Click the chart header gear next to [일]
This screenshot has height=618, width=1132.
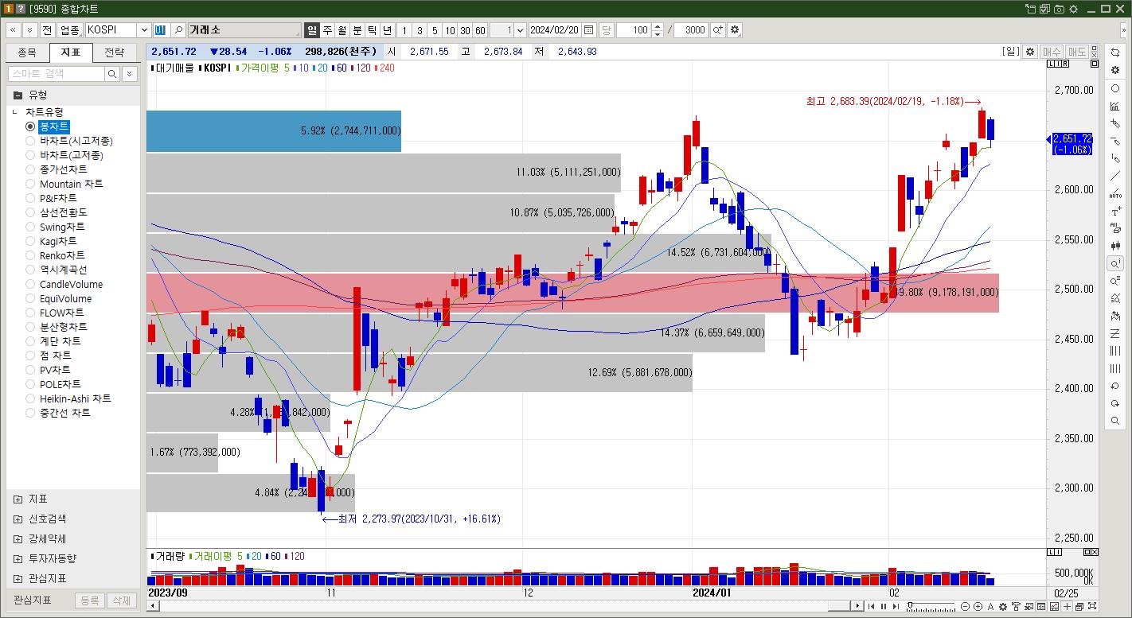1030,52
